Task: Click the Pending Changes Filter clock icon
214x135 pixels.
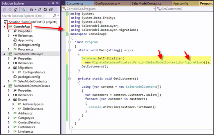Action: tap(32, 10)
